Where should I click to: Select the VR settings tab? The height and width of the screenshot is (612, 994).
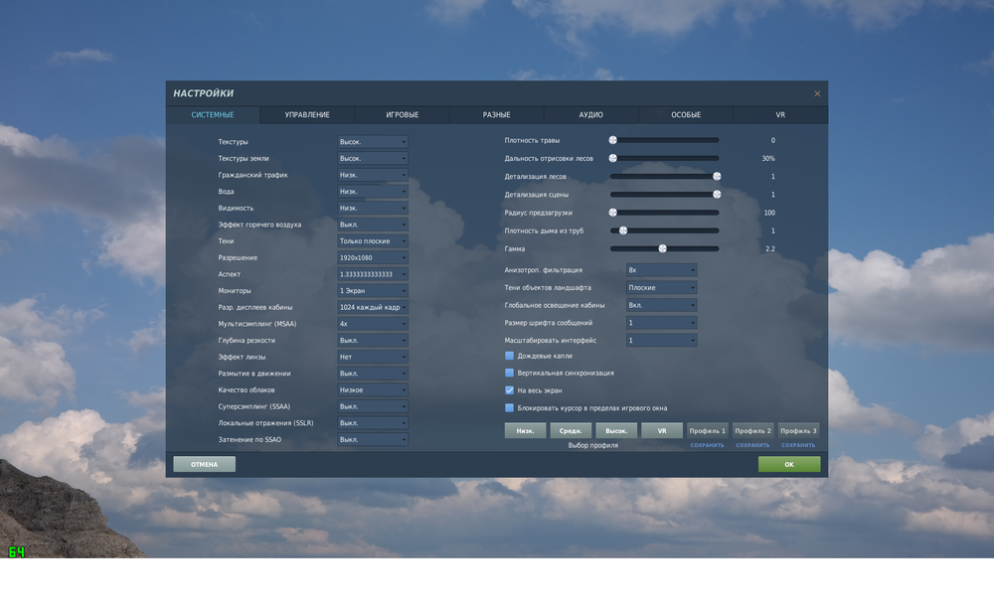(780, 114)
